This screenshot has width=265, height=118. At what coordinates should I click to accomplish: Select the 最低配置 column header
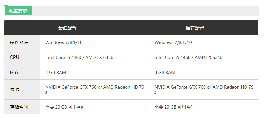[x=67, y=28]
